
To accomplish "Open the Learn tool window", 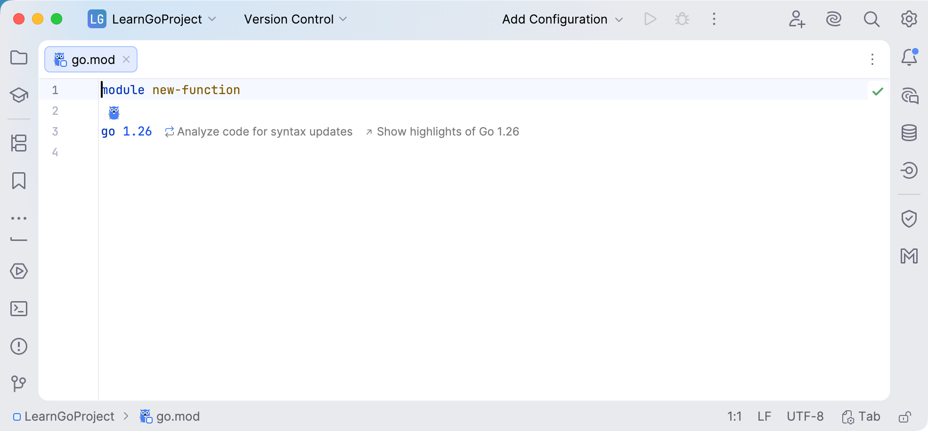I will [x=19, y=95].
